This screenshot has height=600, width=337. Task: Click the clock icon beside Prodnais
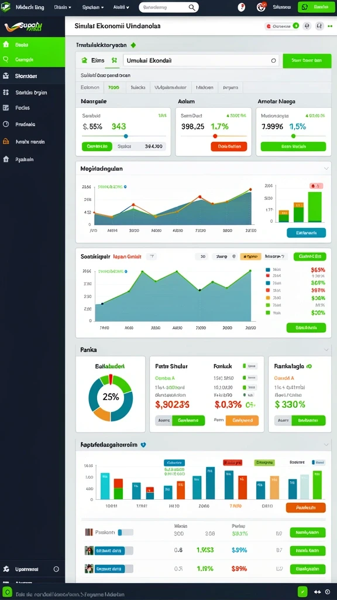[6, 124]
